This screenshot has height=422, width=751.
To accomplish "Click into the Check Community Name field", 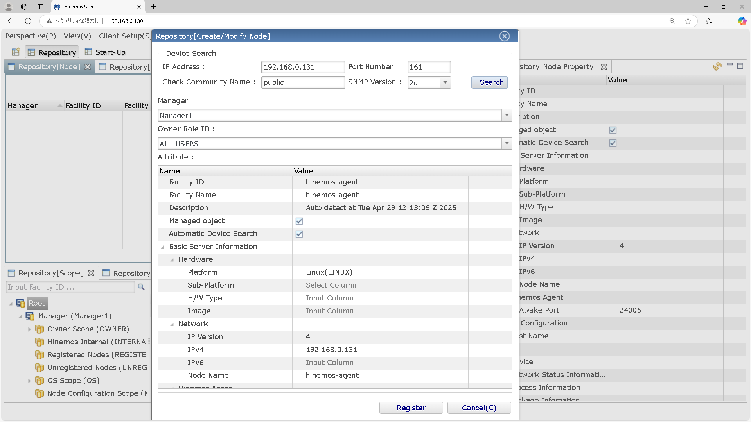I will point(303,82).
